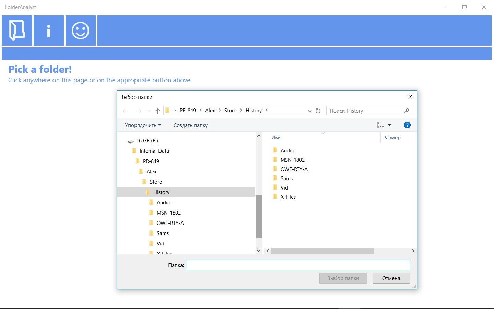Click the up arrow to parent folder
494x309 pixels.
pyautogui.click(x=158, y=111)
